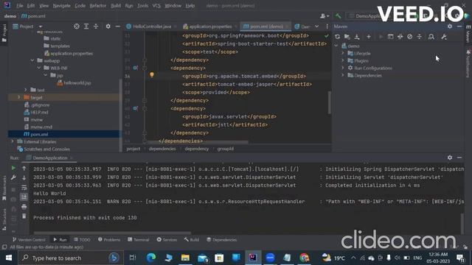Select opened file target icon in Project panel
Viewport: 472px width, 265px height.
[77, 26]
